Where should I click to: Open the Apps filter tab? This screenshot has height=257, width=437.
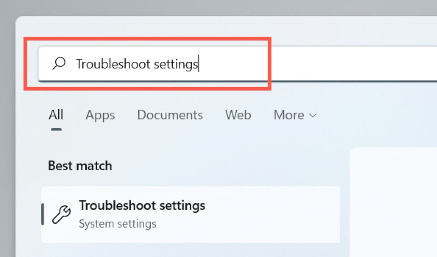[100, 115]
